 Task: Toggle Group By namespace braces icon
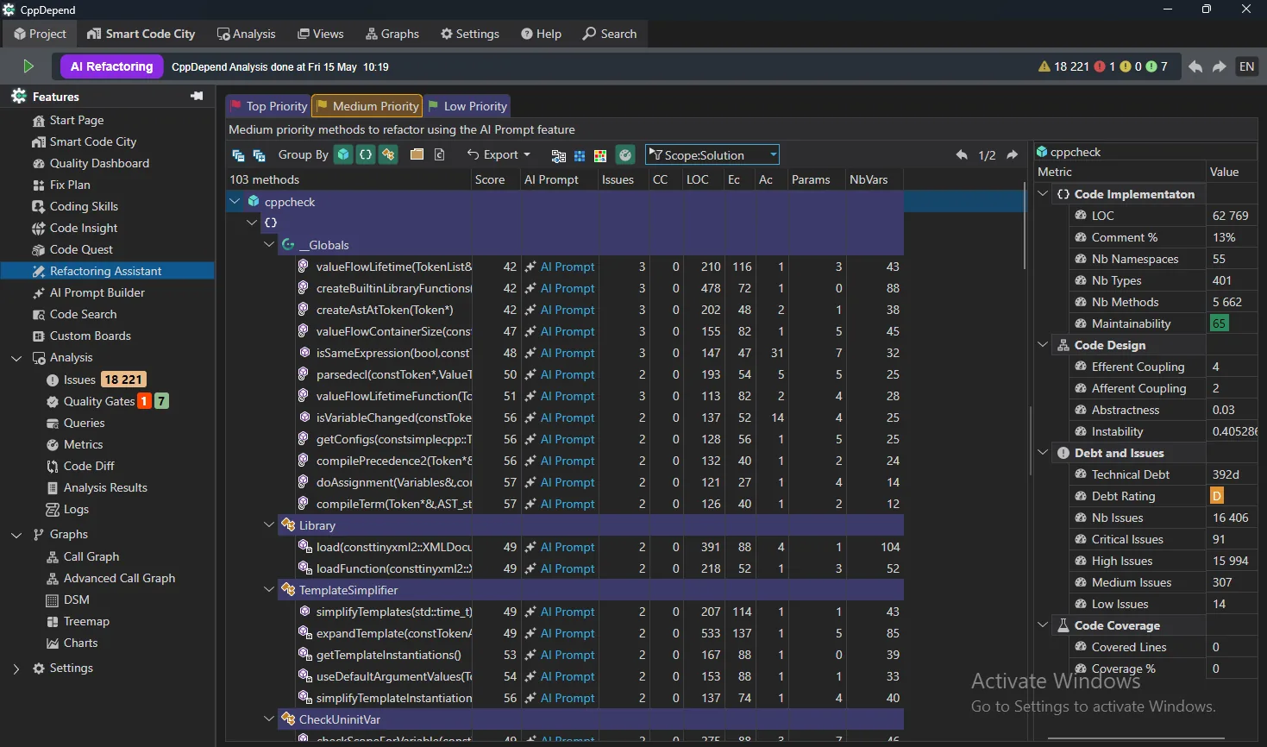pyautogui.click(x=366, y=154)
